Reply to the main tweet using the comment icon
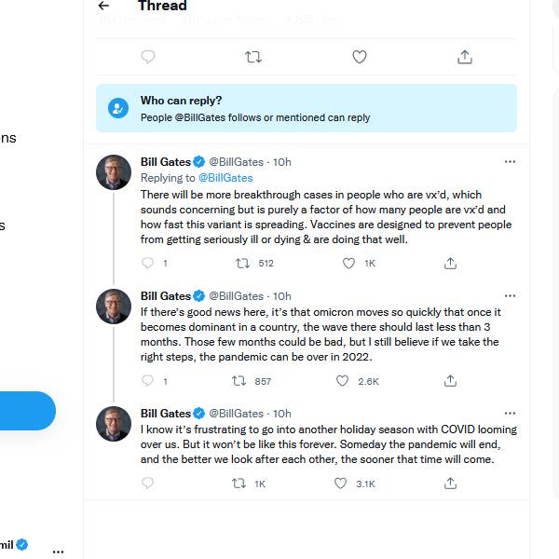 (x=147, y=57)
